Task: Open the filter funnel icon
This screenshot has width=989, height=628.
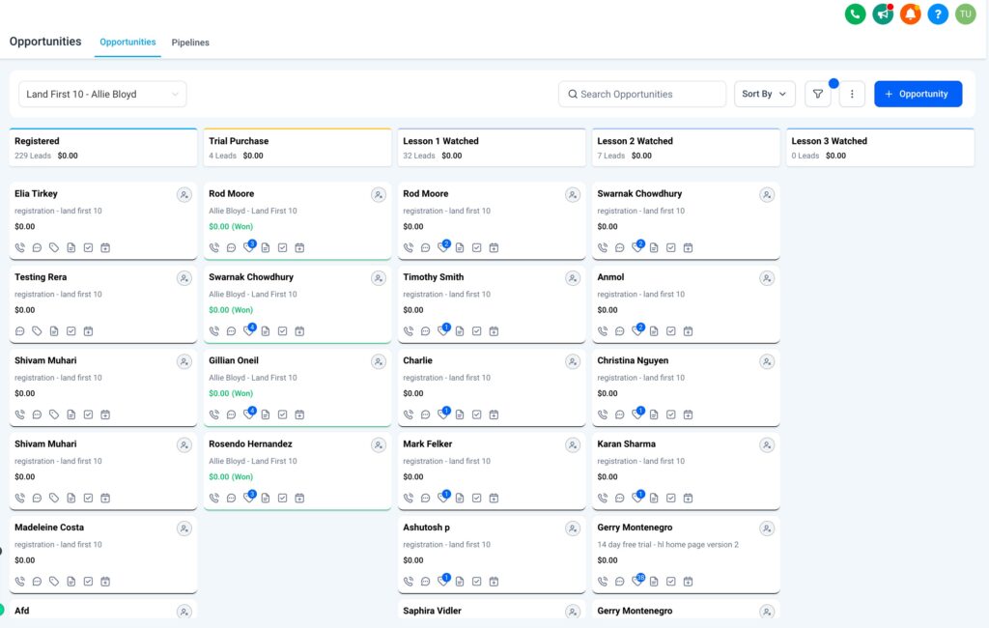Action: point(817,93)
